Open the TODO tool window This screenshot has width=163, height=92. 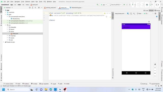tap(18, 84)
